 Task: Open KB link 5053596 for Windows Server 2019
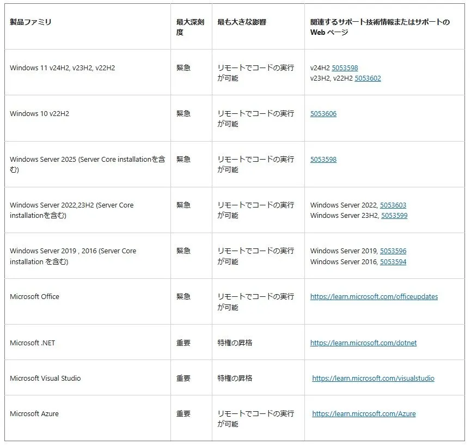coord(393,251)
